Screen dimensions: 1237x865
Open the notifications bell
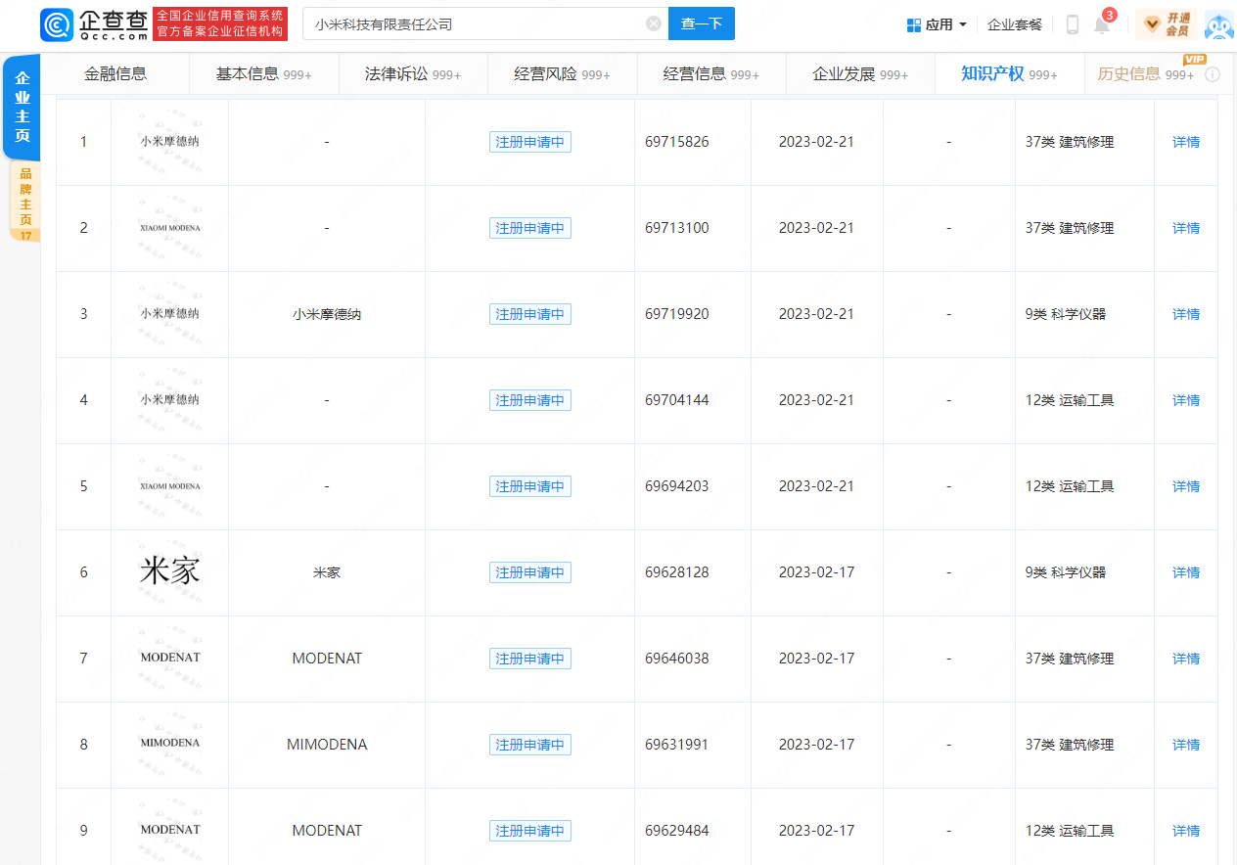pos(1102,25)
